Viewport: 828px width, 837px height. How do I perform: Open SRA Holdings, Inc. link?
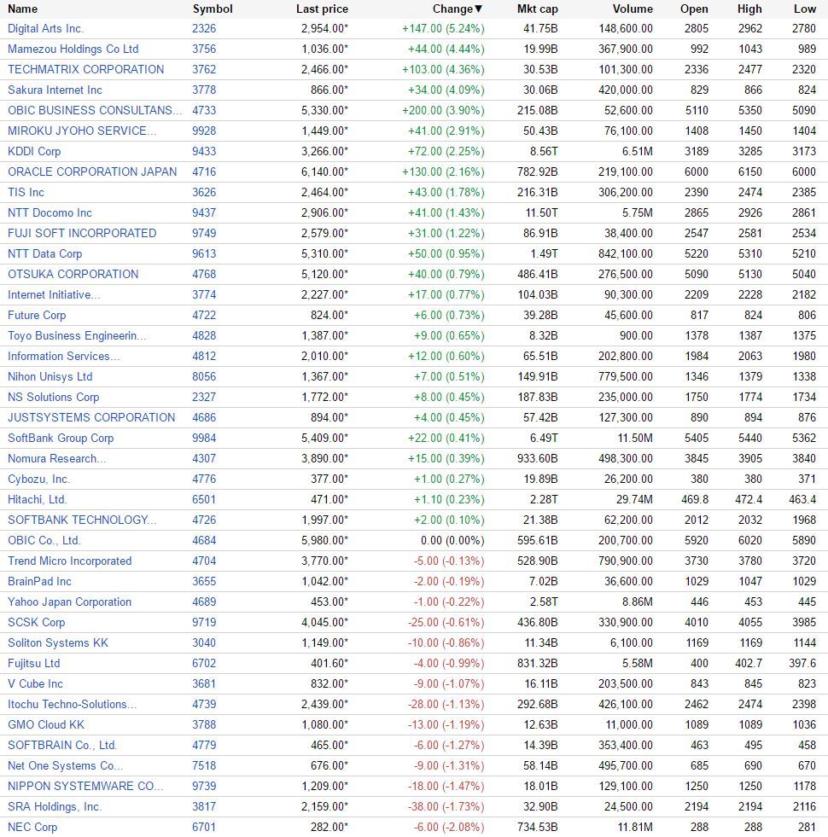55,806
